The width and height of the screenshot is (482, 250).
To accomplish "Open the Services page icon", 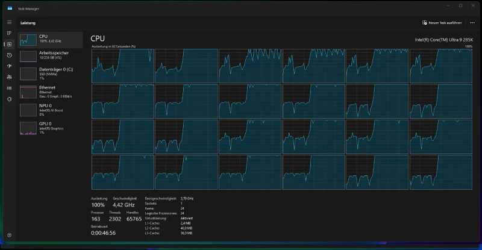I will coord(10,99).
